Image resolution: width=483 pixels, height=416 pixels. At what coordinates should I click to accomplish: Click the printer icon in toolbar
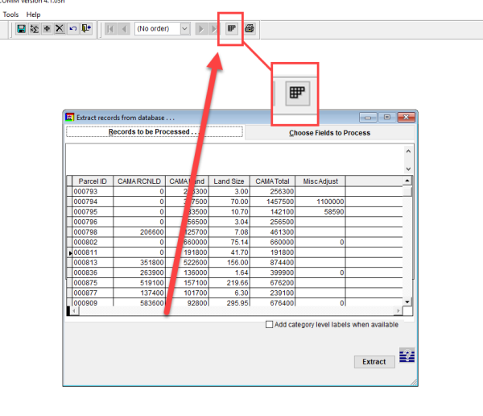250,29
